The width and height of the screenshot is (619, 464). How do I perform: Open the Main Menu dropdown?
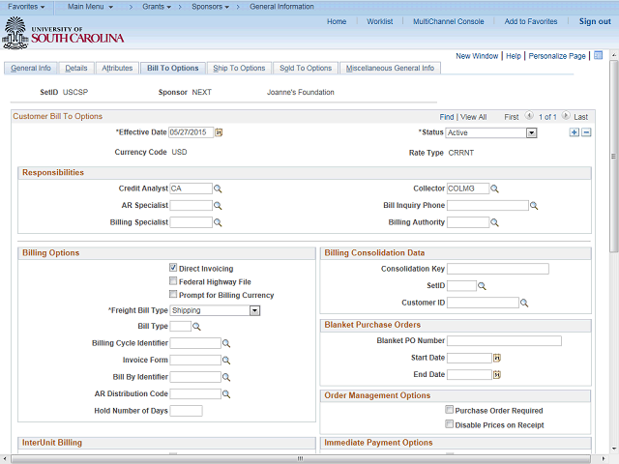point(90,7)
